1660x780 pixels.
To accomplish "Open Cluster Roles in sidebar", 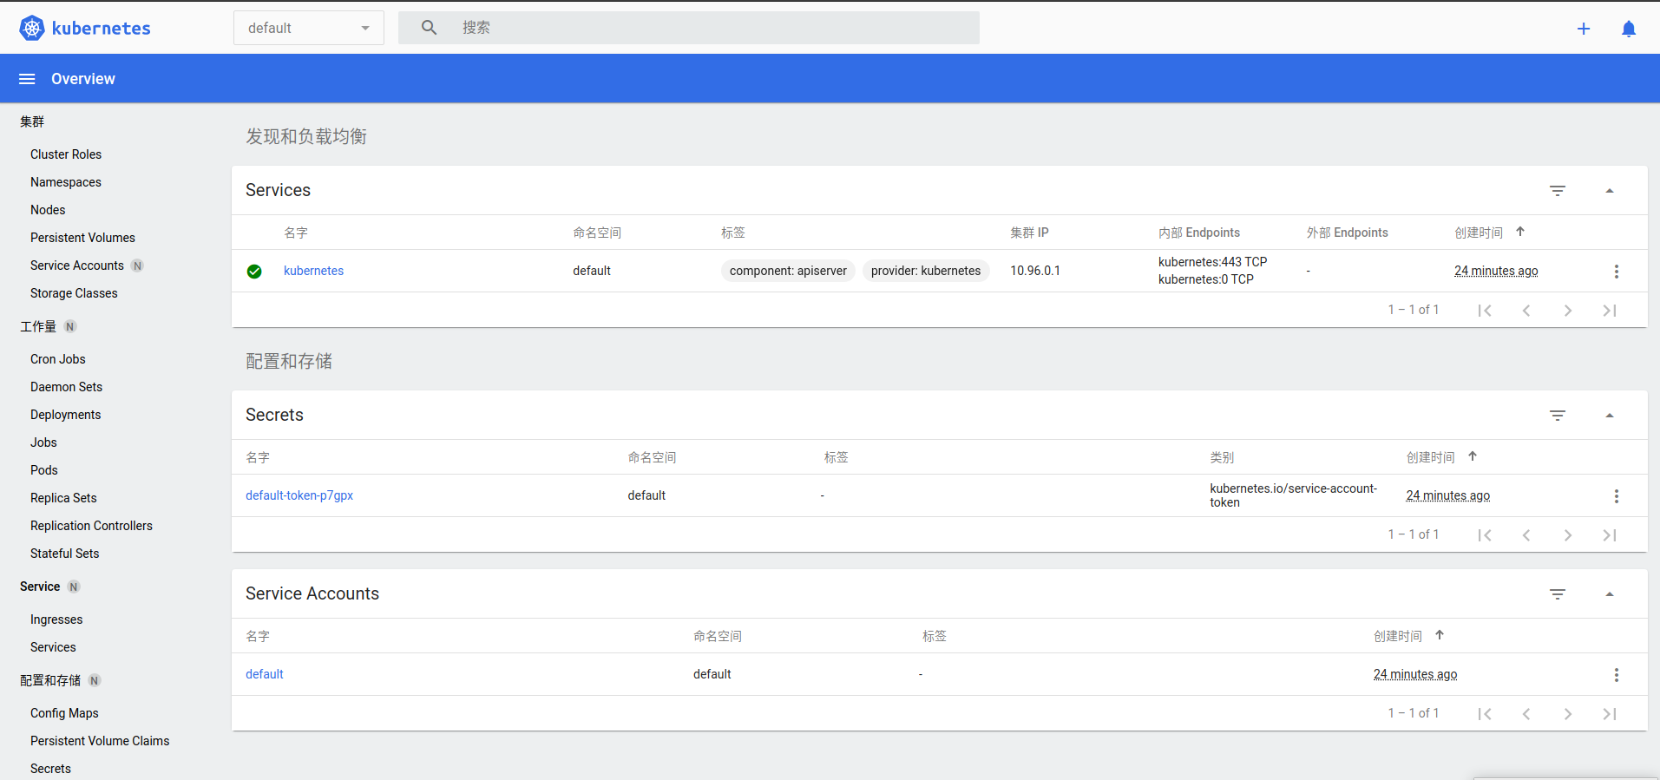I will pos(66,154).
